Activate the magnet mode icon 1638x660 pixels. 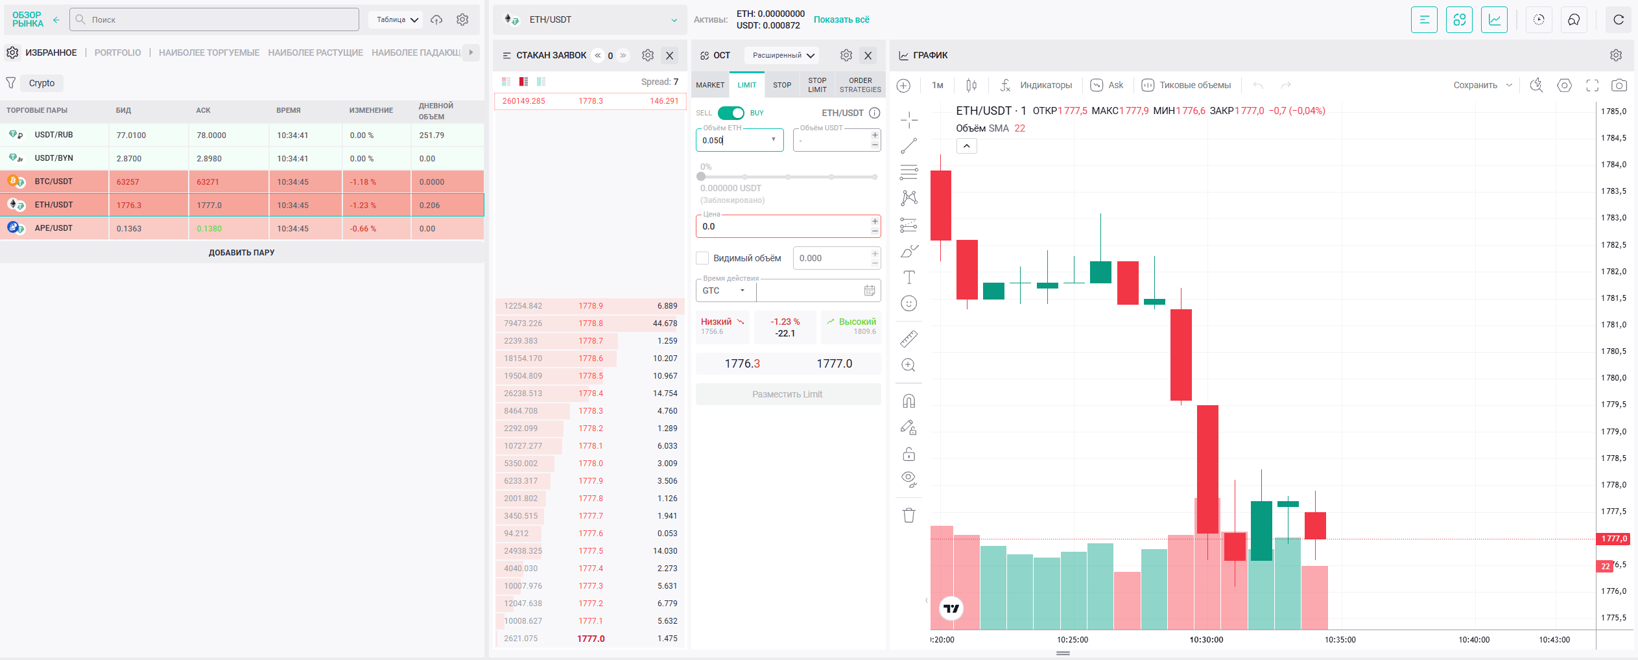[x=908, y=401]
